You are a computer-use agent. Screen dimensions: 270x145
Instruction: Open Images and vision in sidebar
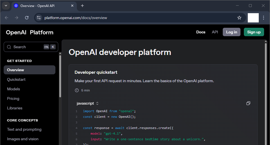[x=23, y=139]
